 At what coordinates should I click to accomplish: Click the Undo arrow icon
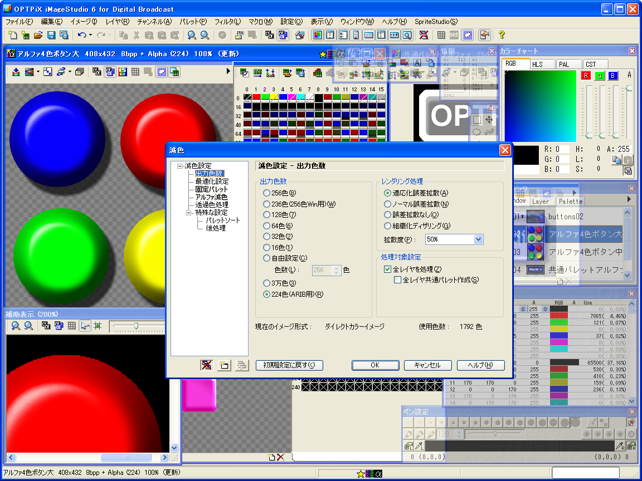pyautogui.click(x=82, y=35)
